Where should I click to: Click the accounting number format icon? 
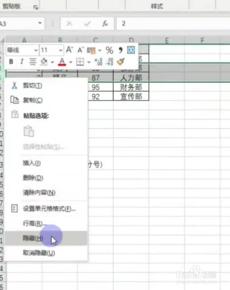91,50
